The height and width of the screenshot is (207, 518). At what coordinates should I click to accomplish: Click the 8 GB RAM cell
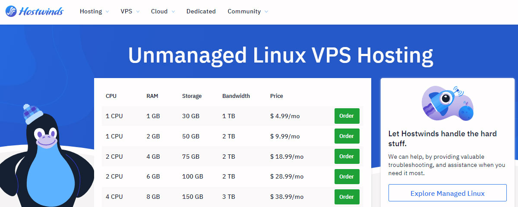coord(153,197)
